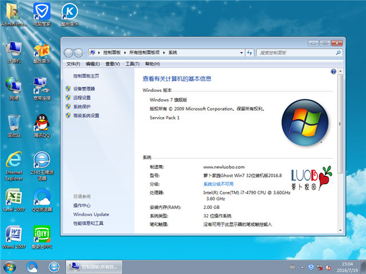Expand the arrow before 控制面板 breadcrumb
Viewport: 366px width, 274px height.
point(99,53)
